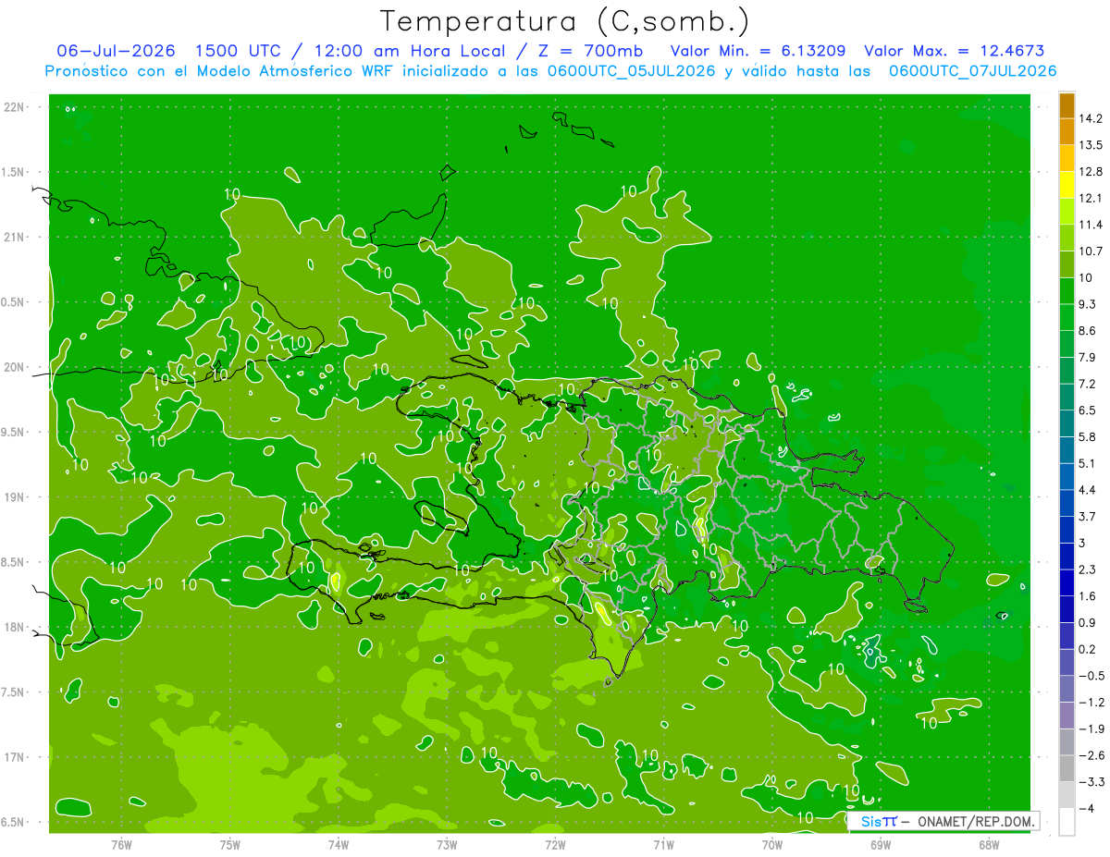Click the 17N latitude axis label
Screen dimensions: 1110x857
14,757
